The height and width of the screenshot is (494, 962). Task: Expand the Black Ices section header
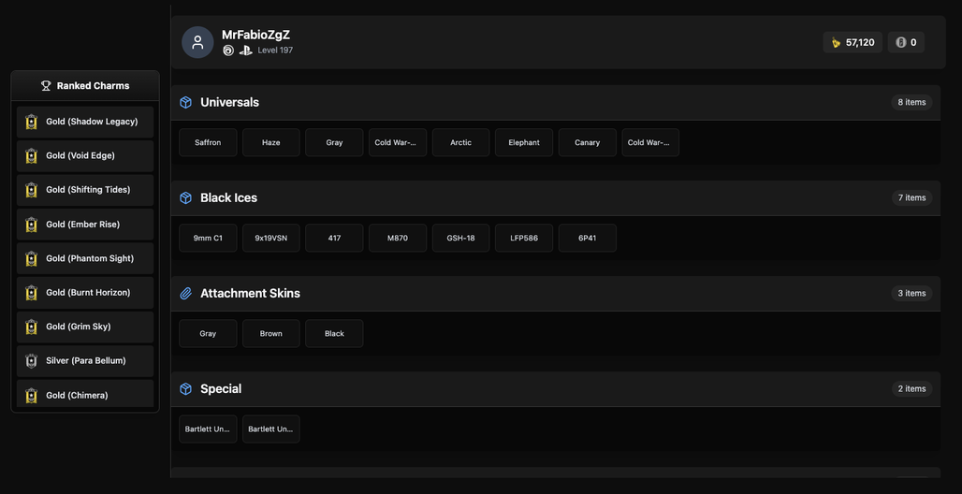pos(555,197)
